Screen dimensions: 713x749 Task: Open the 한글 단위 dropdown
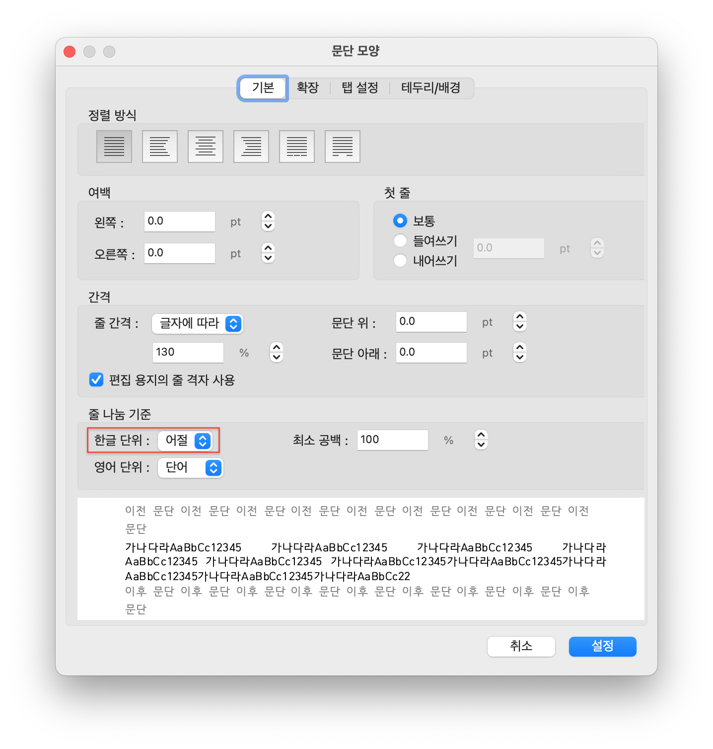[x=186, y=441]
